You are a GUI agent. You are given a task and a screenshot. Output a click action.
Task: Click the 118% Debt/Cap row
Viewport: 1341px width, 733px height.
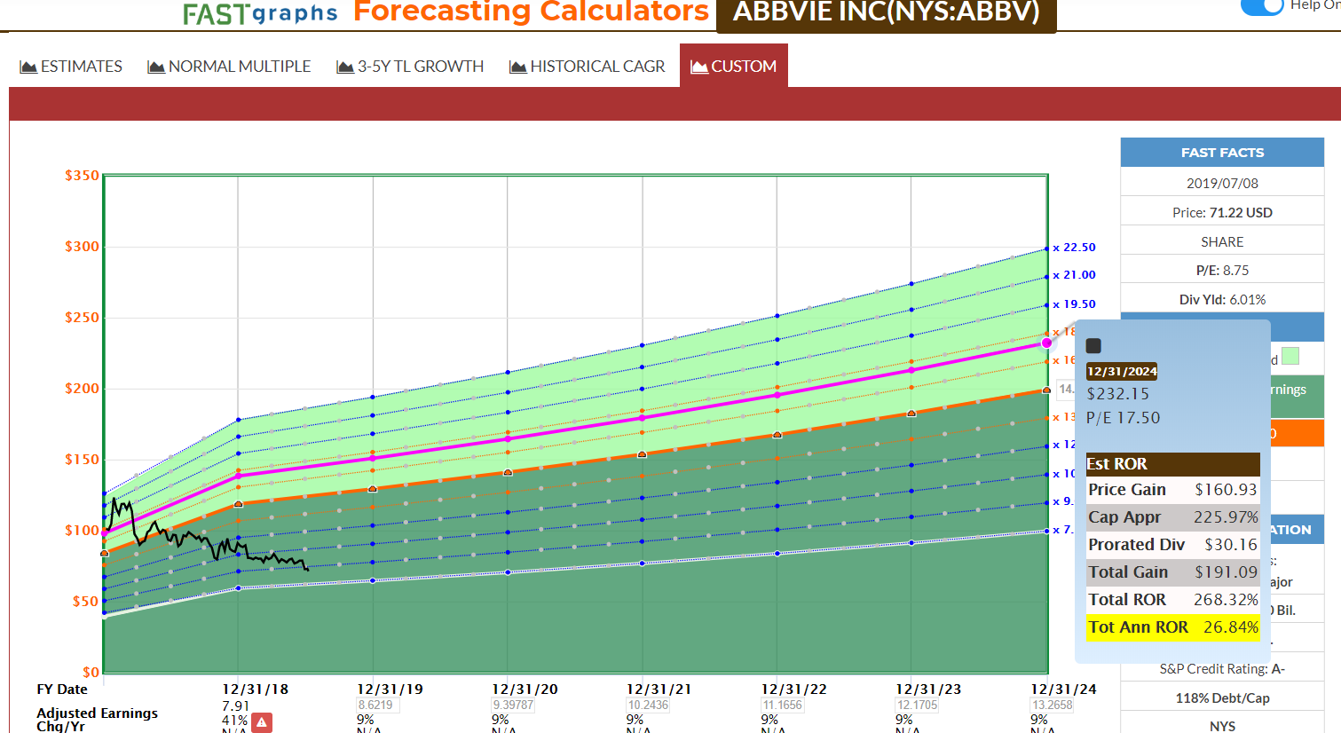pyautogui.click(x=1222, y=698)
